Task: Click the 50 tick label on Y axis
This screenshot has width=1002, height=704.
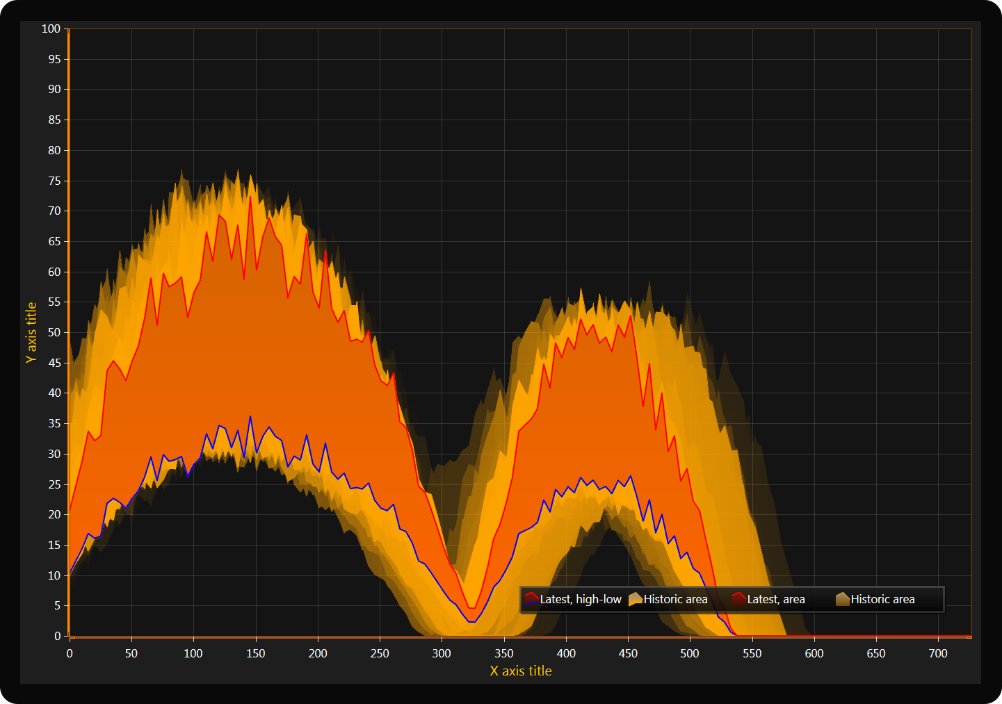Action: tap(54, 332)
